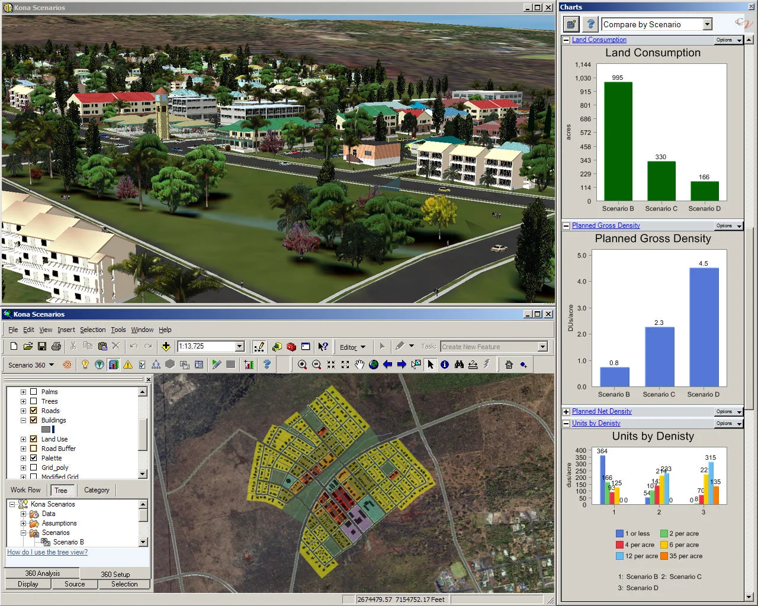758x606 pixels.
Task: Open the Land Consumption link
Action: click(599, 40)
